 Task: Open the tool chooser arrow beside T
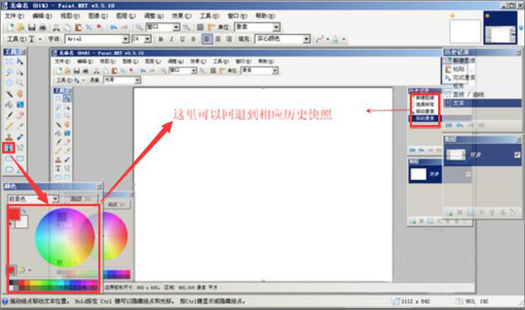click(x=40, y=39)
